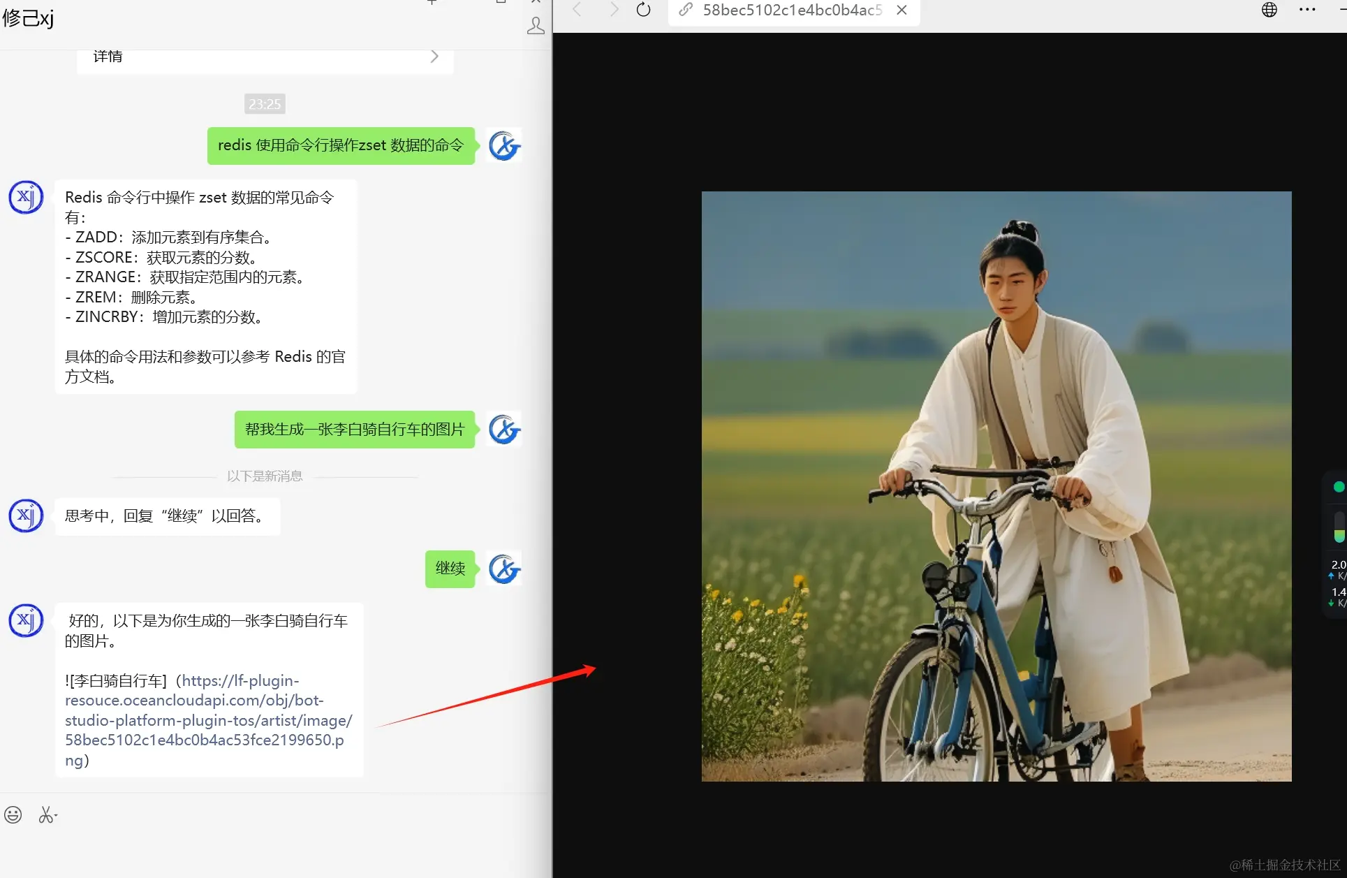Open the emoji picker in the chat input bar
The width and height of the screenshot is (1347, 878).
coord(13,814)
